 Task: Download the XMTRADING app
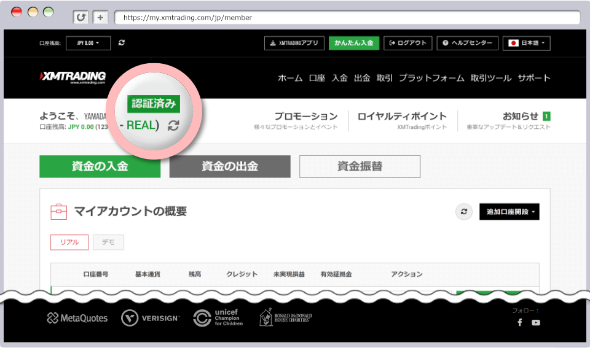[x=294, y=43]
